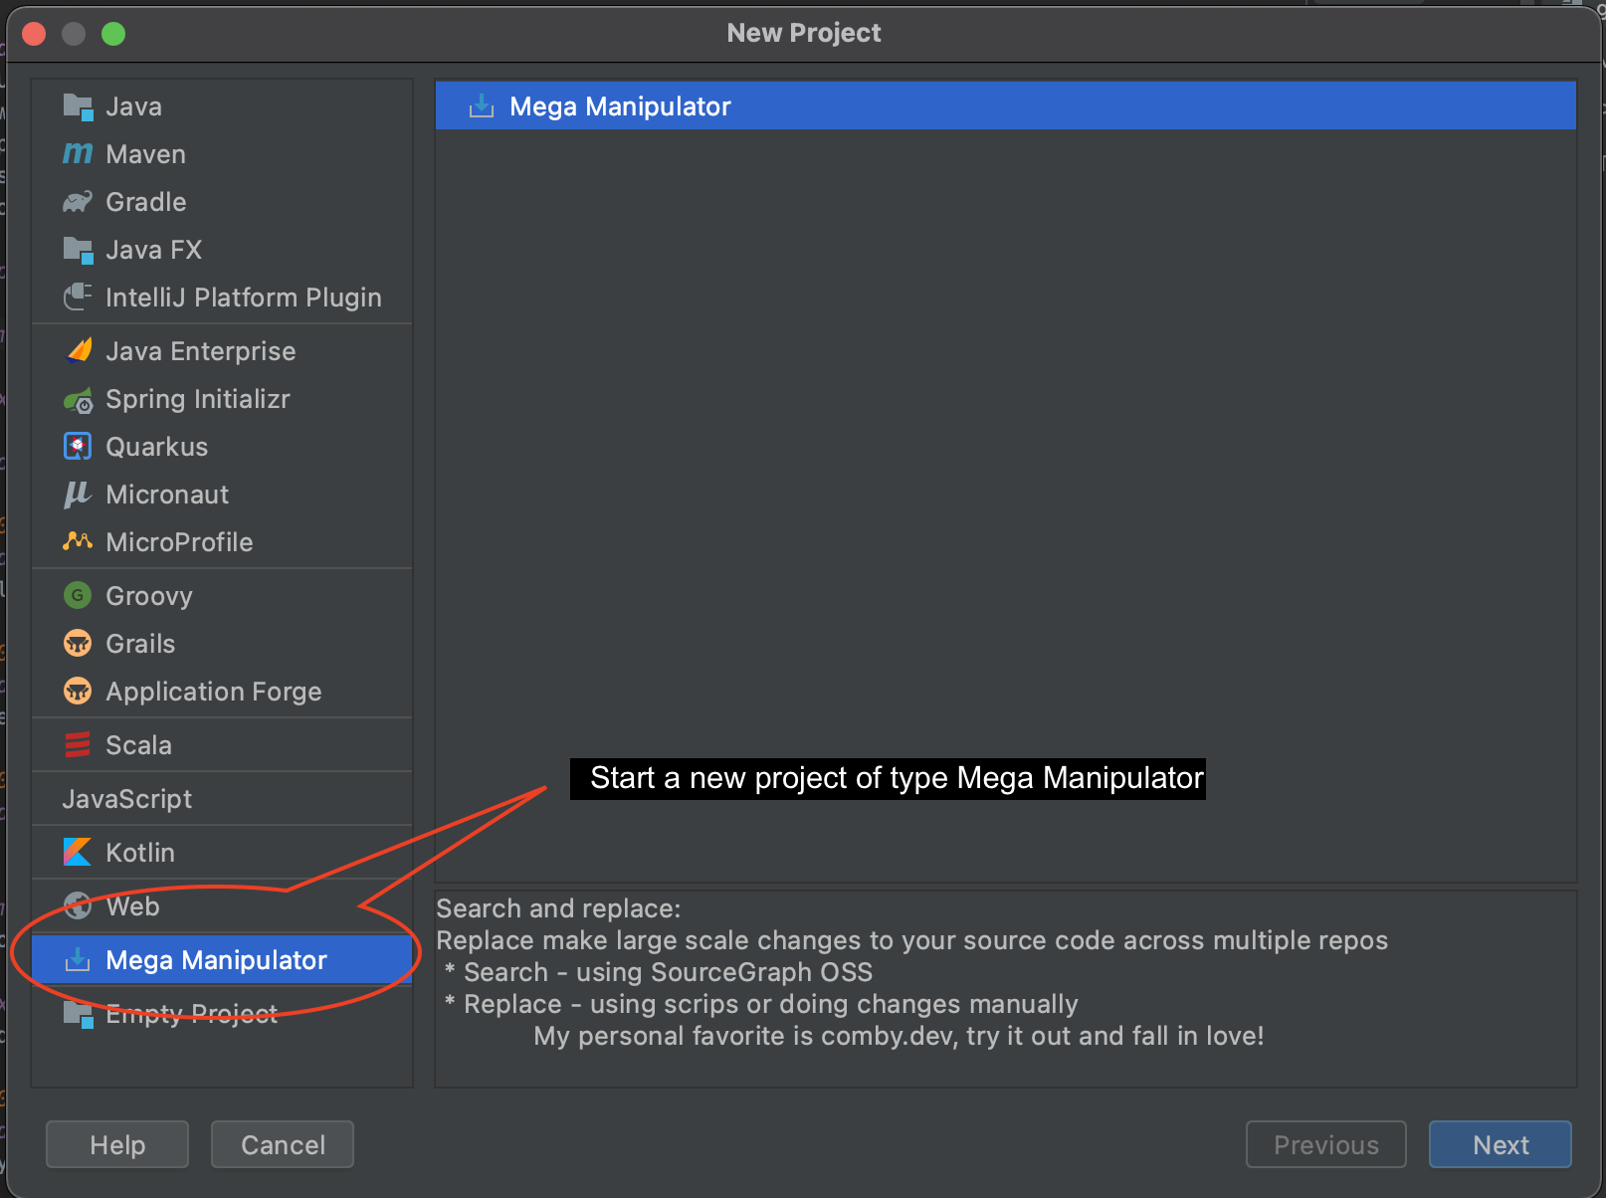Image resolution: width=1606 pixels, height=1198 pixels.
Task: Click the Quarkus logo icon
Action: coord(78,446)
